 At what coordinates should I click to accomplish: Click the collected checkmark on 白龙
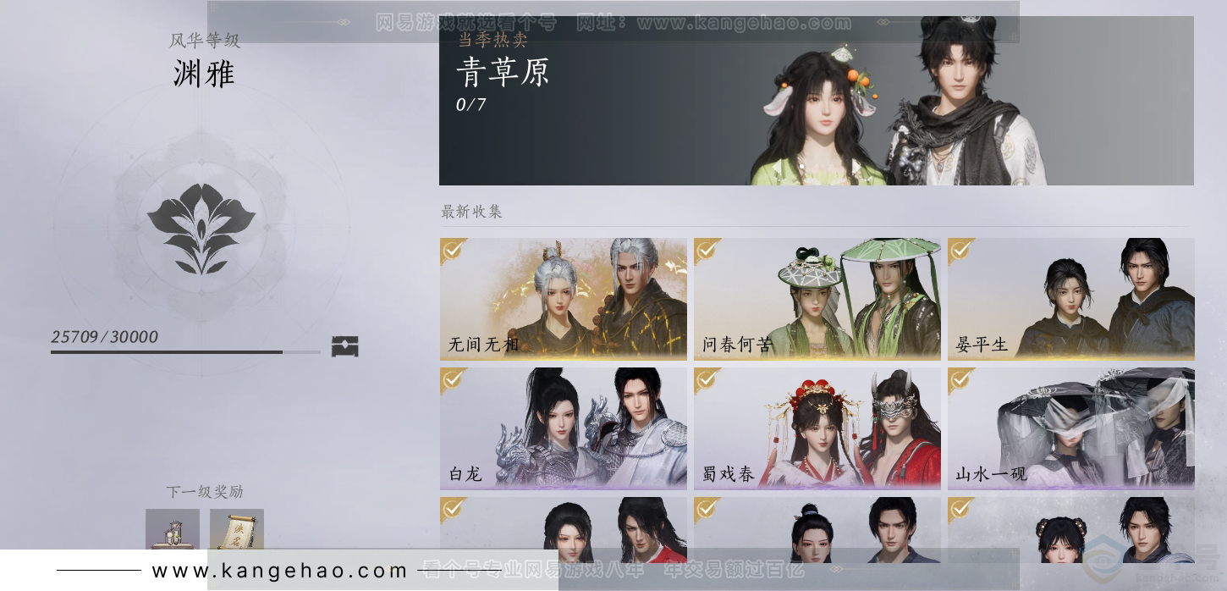(454, 379)
